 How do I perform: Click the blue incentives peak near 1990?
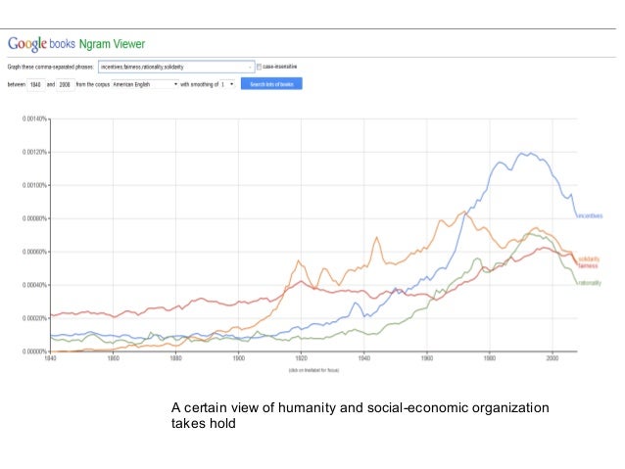pyautogui.click(x=529, y=153)
